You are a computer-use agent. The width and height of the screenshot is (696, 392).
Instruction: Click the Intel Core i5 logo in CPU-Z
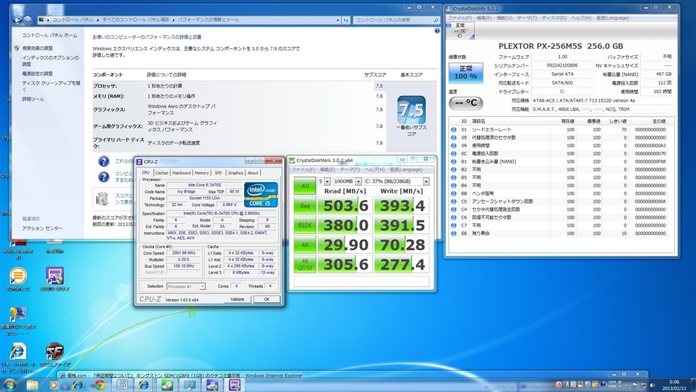[x=260, y=194]
